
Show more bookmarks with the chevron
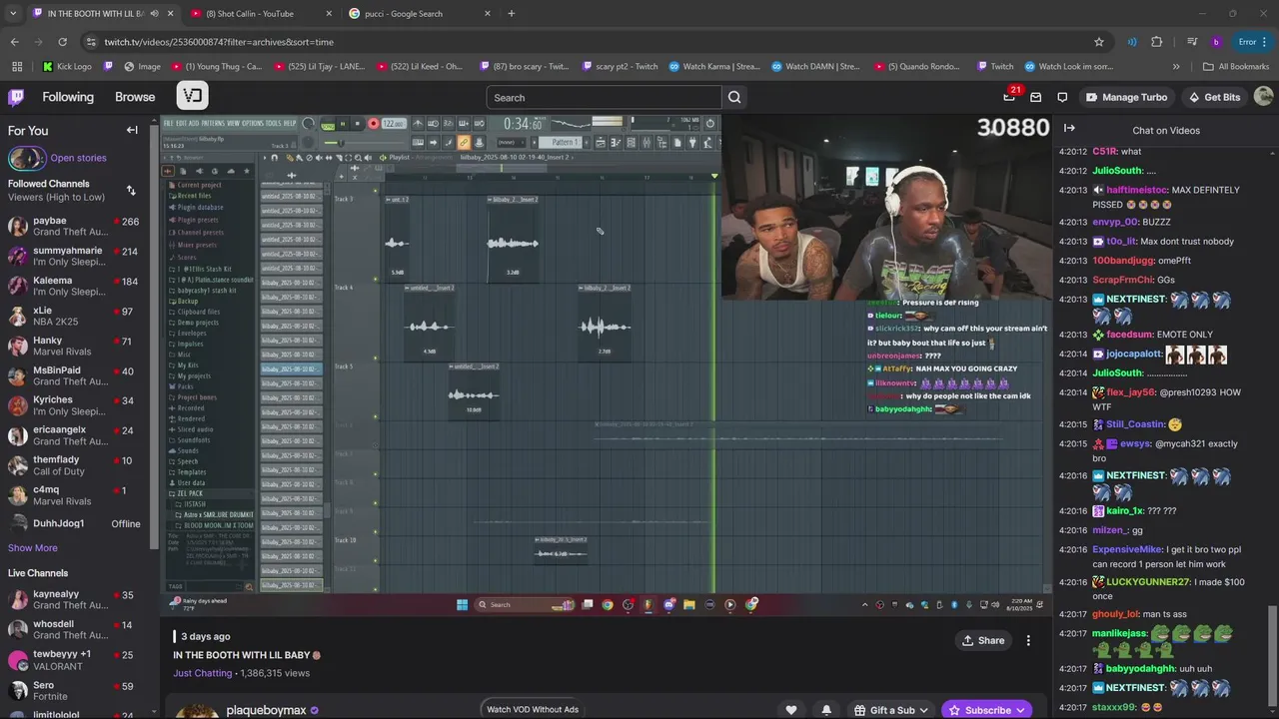[x=1176, y=67]
